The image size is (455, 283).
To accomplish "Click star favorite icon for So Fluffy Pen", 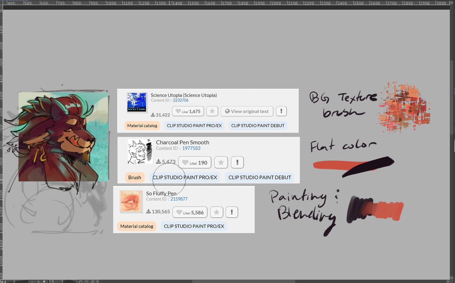I will click(216, 212).
